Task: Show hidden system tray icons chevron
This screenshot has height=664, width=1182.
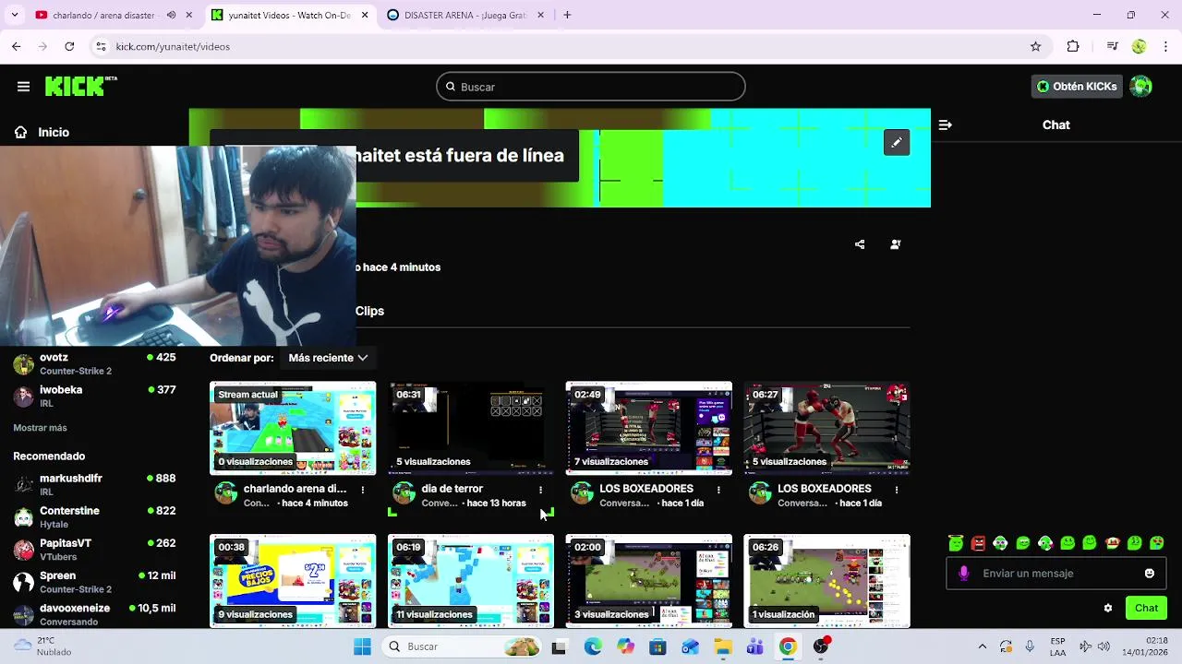Action: [983, 646]
